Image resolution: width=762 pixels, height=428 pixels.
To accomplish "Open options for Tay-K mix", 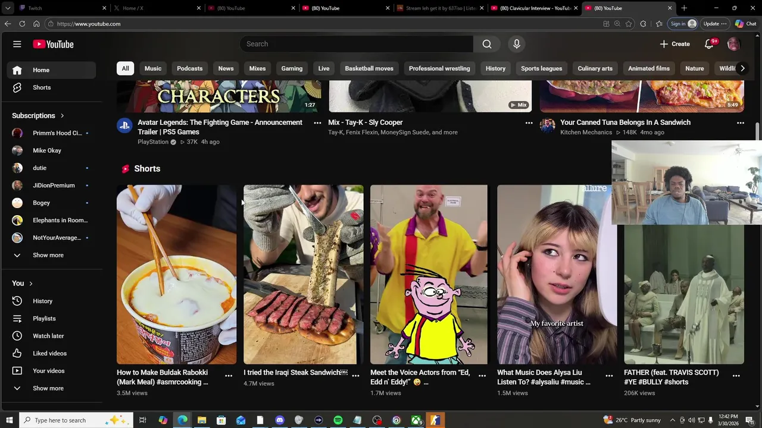I will 529,123.
